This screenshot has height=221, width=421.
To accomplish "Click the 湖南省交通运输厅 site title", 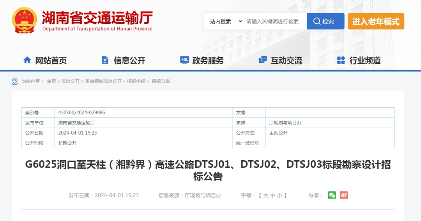I will (x=97, y=18).
